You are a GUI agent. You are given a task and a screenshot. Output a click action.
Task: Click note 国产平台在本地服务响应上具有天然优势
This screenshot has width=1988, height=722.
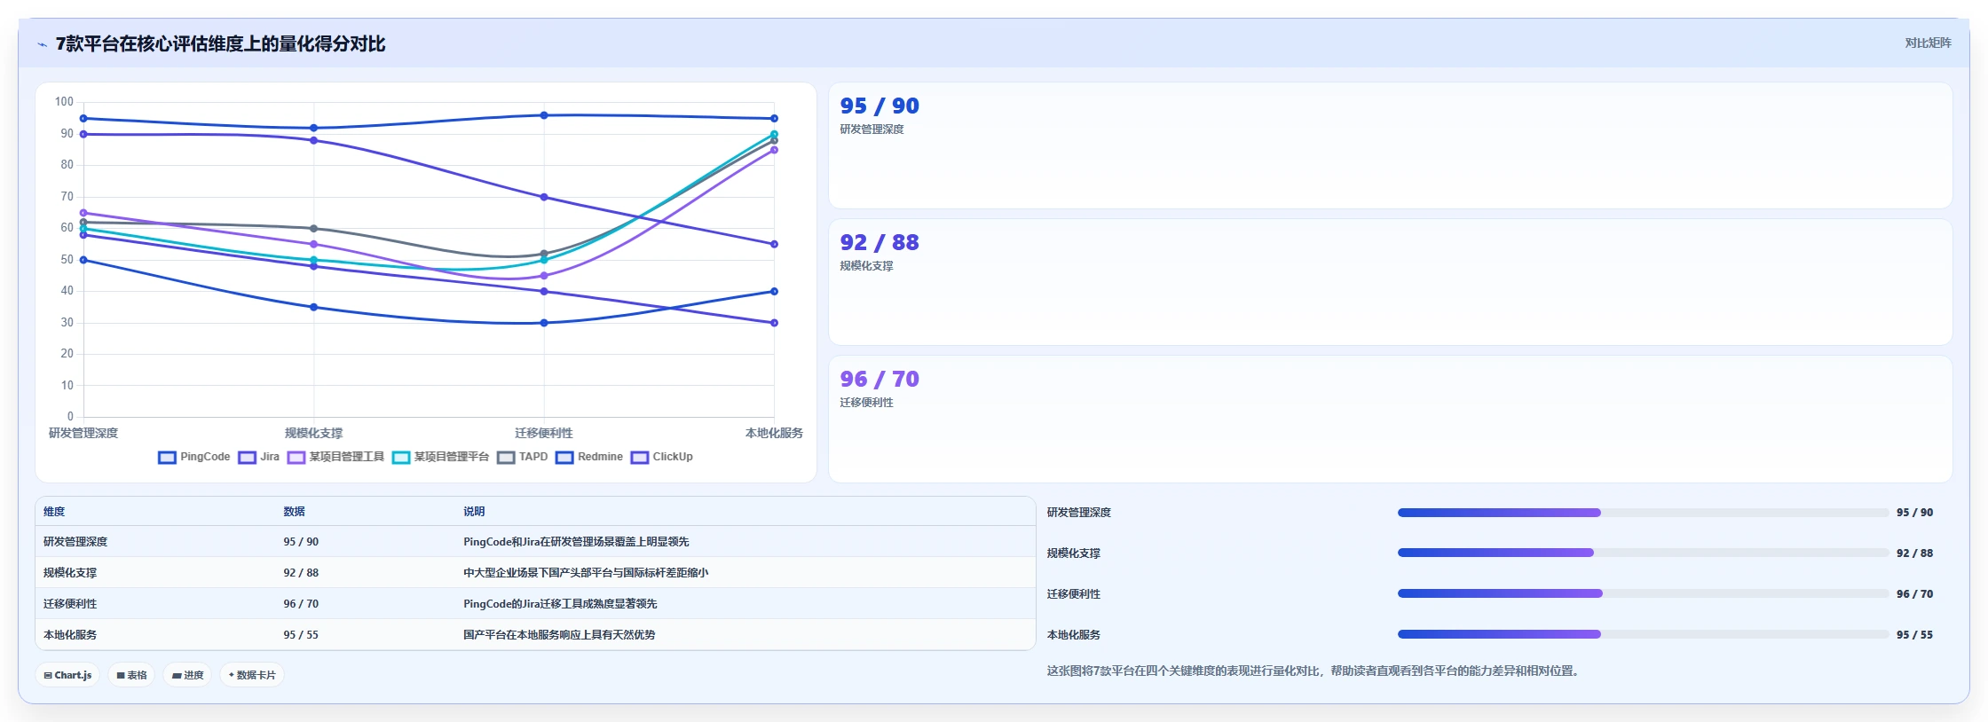(559, 635)
